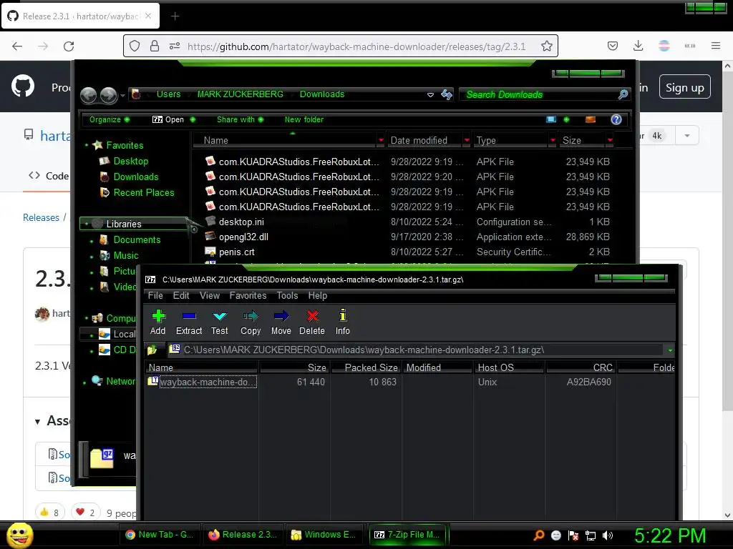733x549 pixels.
Task: Click Explorer forward navigation button
Action: pos(109,95)
